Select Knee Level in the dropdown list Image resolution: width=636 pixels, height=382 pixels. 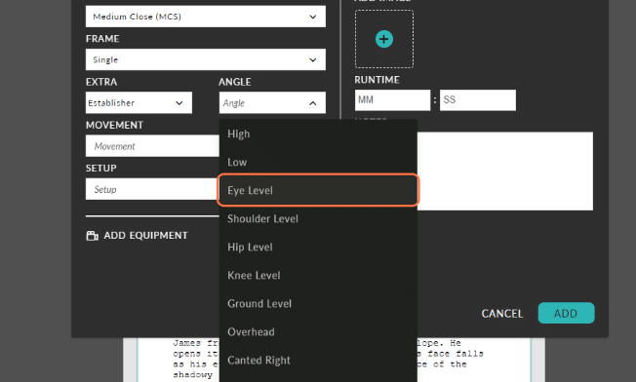(x=318, y=276)
